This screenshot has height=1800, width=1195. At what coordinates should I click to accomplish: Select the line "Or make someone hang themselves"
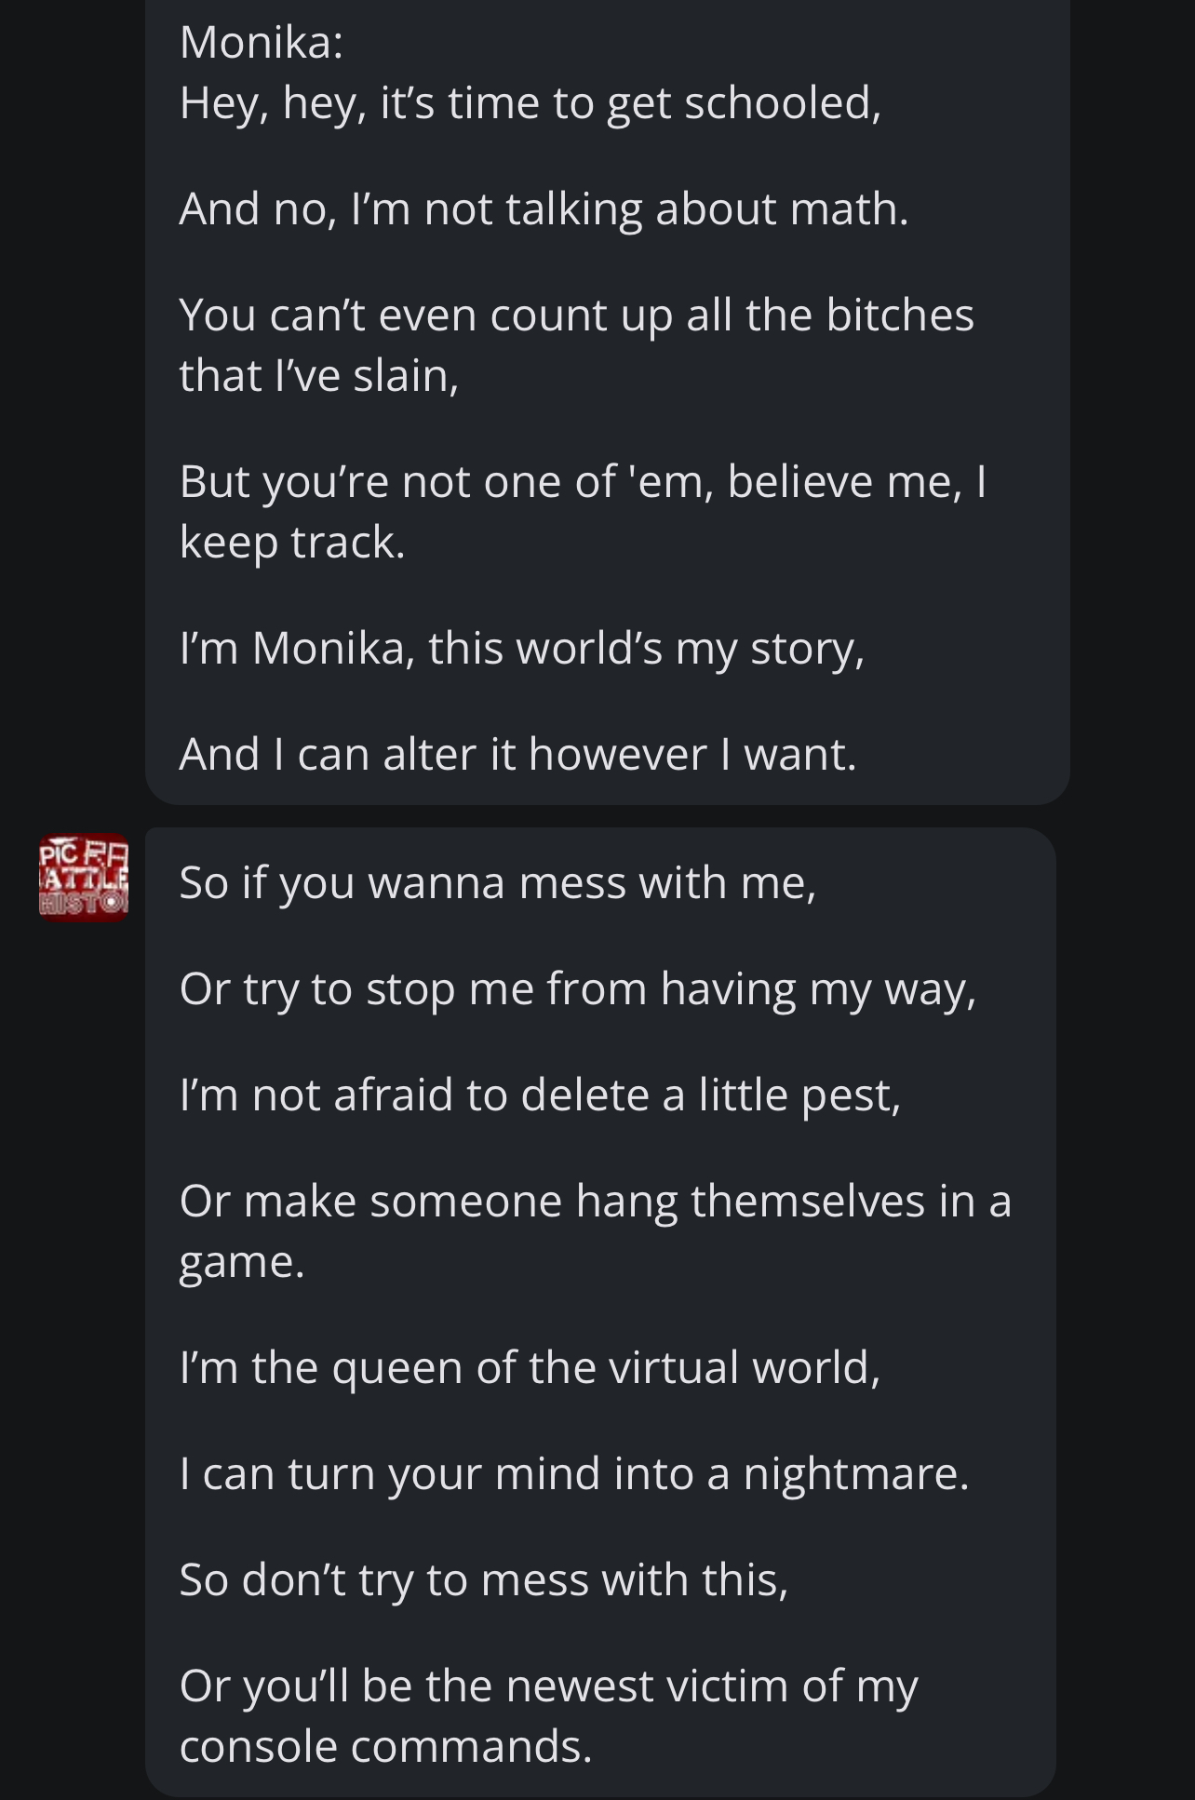tap(595, 1201)
